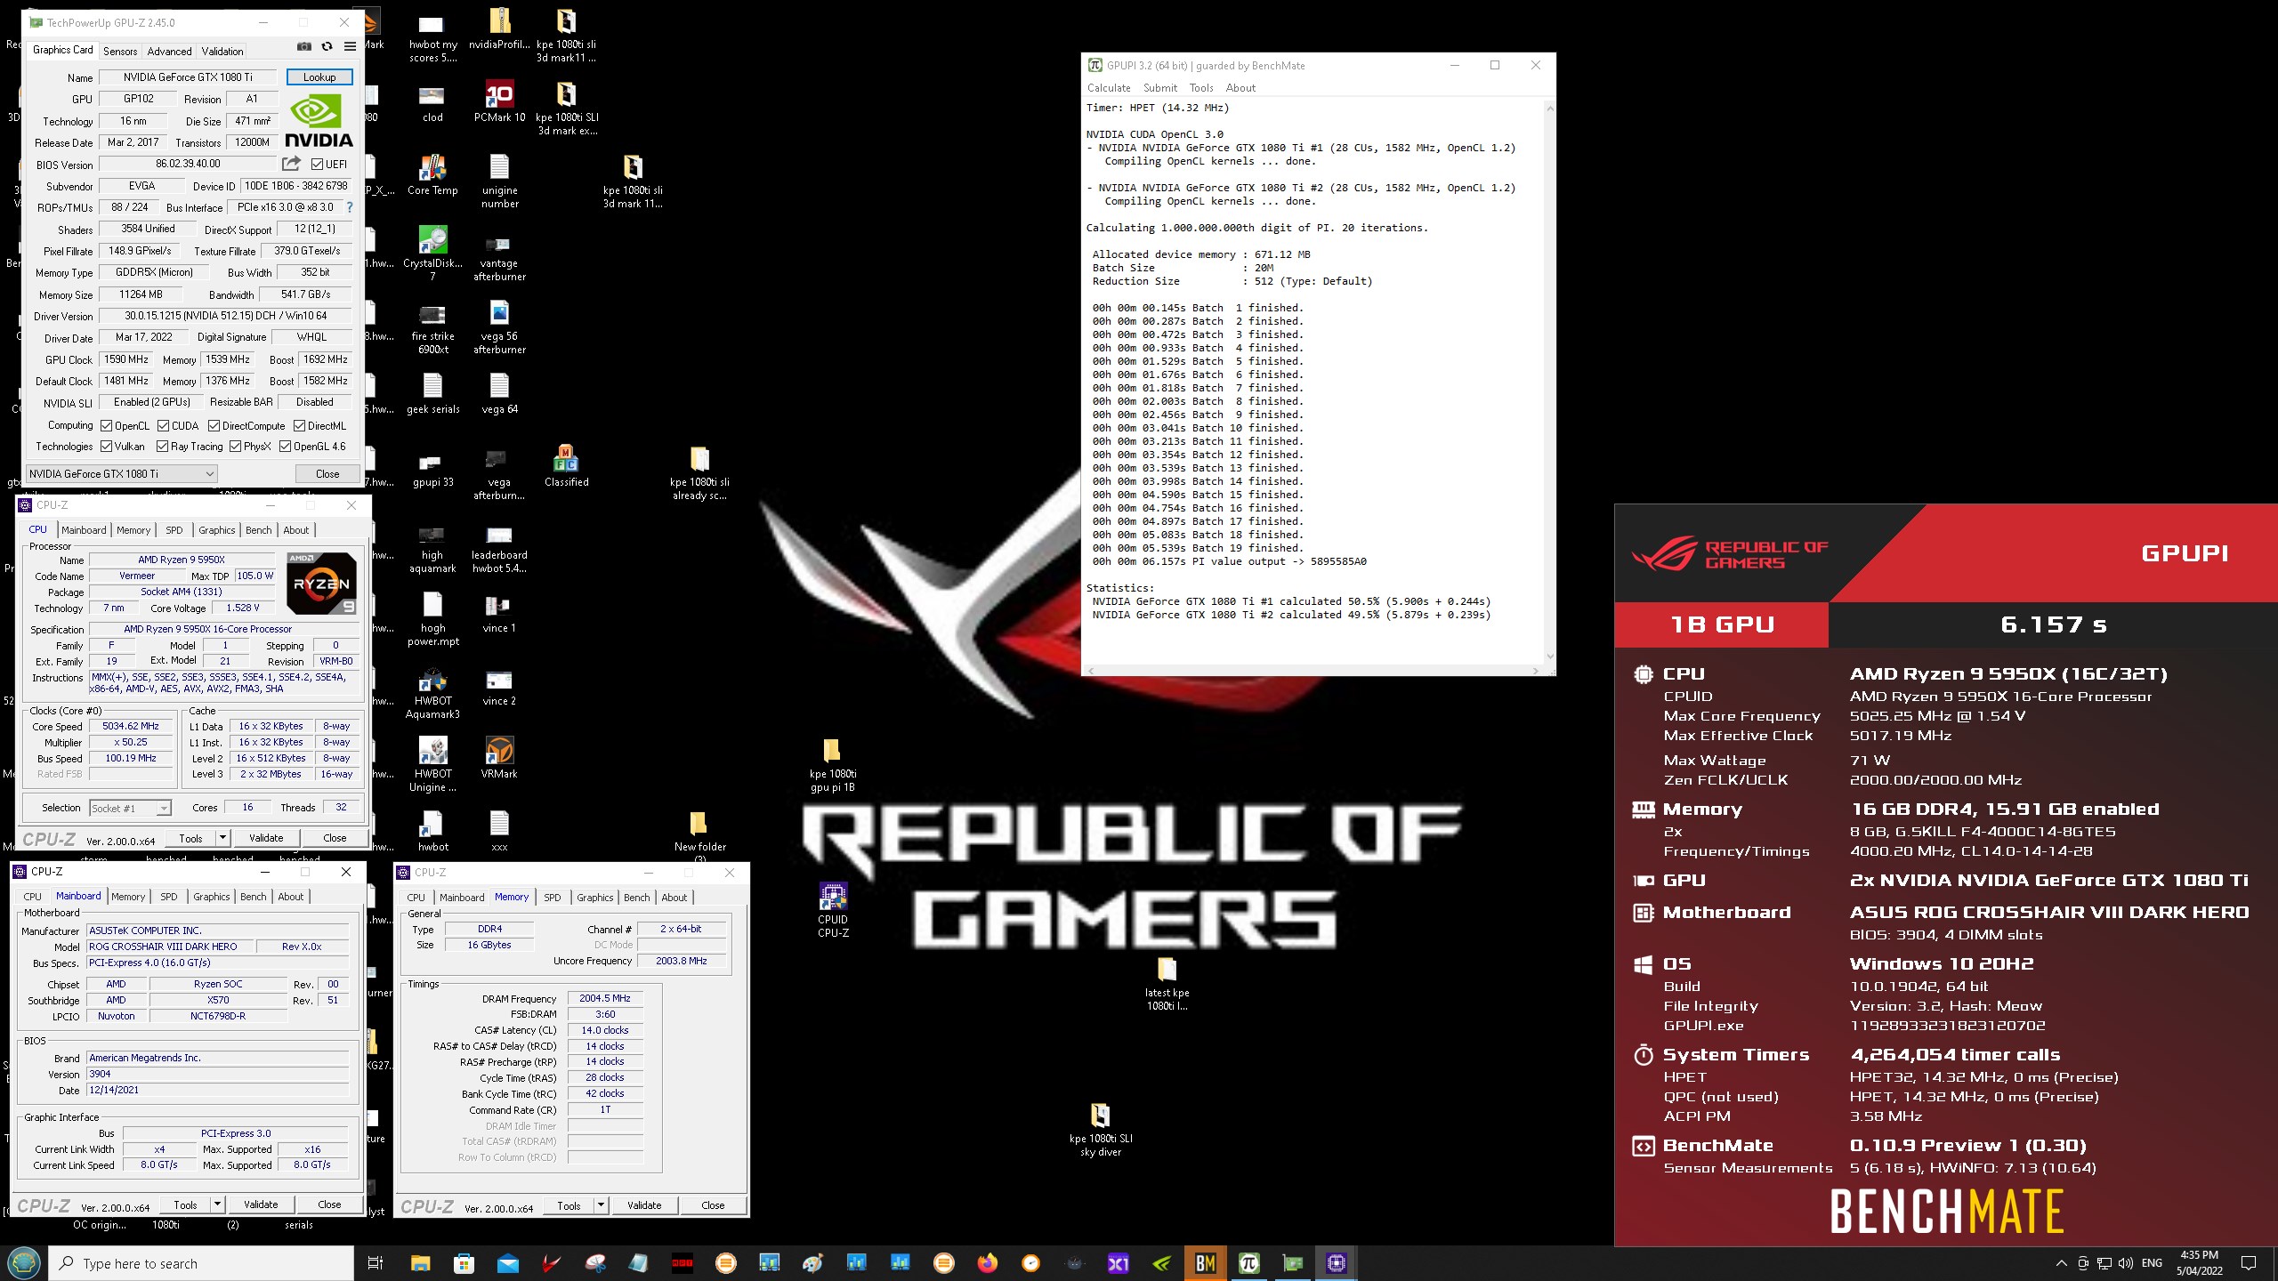Click the Close button in GPU-Z
The image size is (2278, 1281).
[x=327, y=474]
